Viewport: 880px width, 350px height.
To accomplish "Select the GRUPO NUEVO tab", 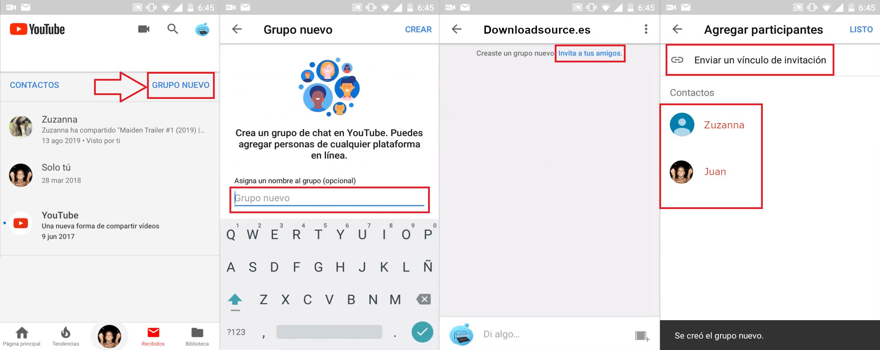I will (x=181, y=85).
